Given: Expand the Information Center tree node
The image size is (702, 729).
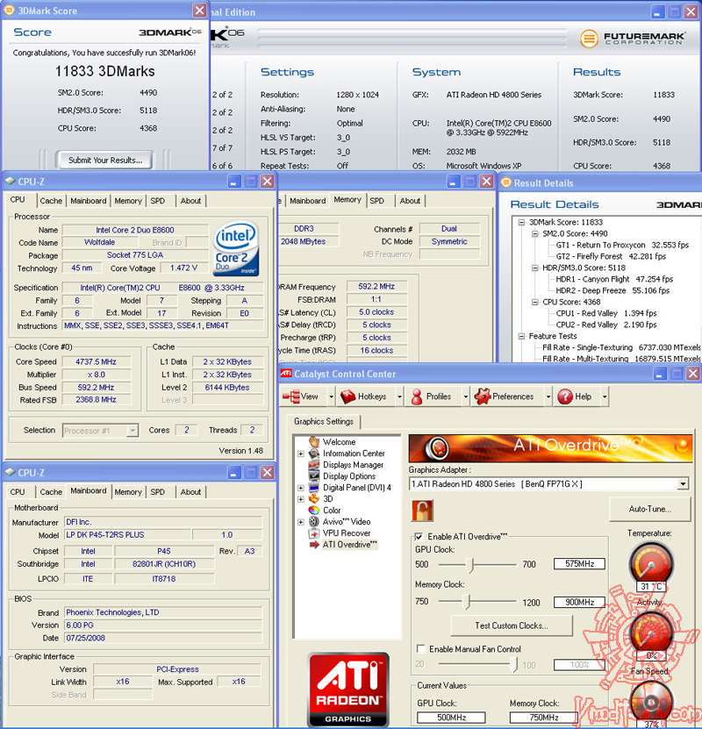Looking at the screenshot, I should (301, 454).
